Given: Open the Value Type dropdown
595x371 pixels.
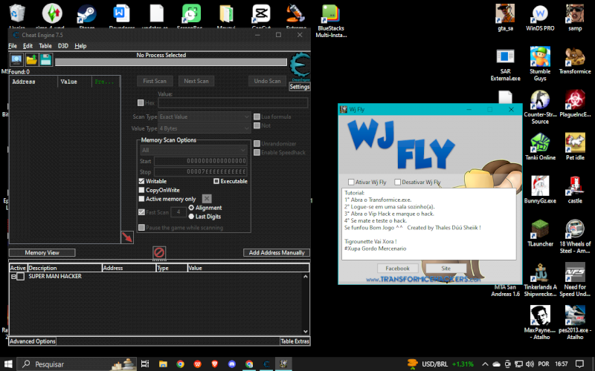Looking at the screenshot, I should coord(204,128).
